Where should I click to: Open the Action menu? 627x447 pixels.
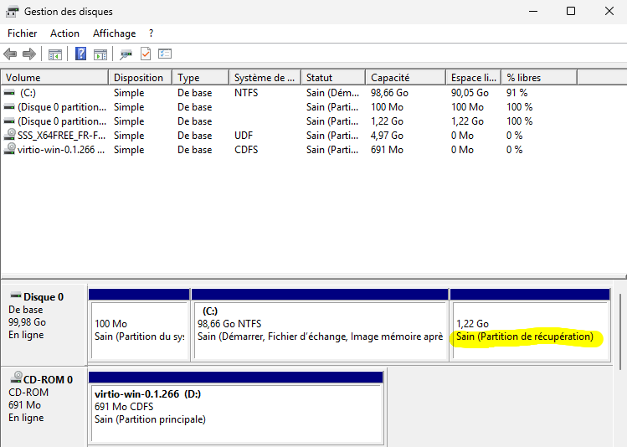click(64, 33)
